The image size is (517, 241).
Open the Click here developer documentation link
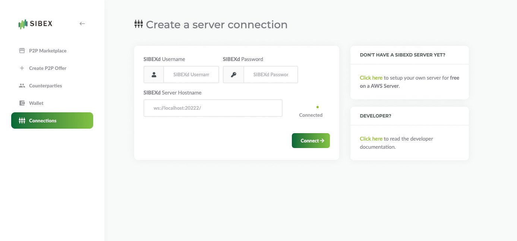pos(371,139)
